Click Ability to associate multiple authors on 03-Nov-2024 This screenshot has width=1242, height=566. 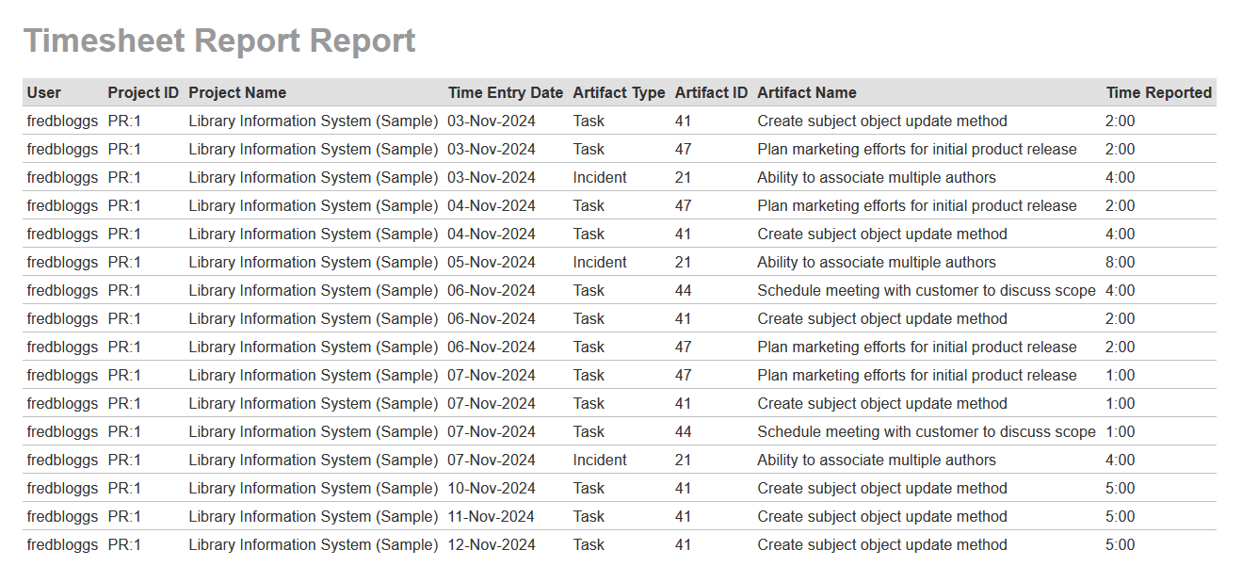click(x=876, y=177)
